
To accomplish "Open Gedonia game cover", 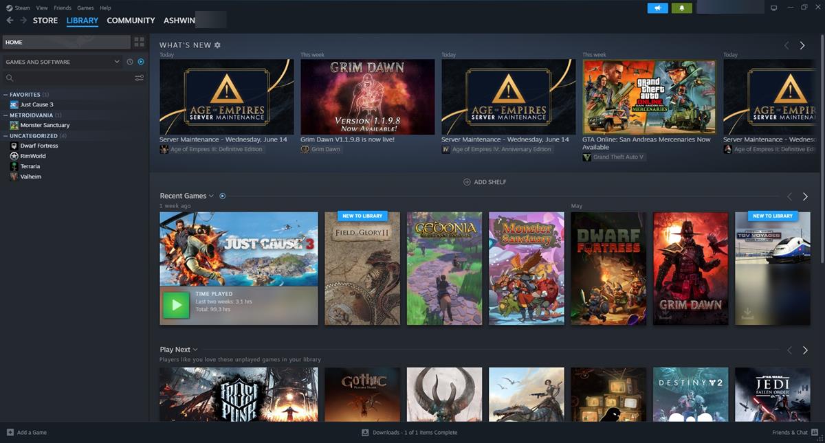I will (x=444, y=268).
